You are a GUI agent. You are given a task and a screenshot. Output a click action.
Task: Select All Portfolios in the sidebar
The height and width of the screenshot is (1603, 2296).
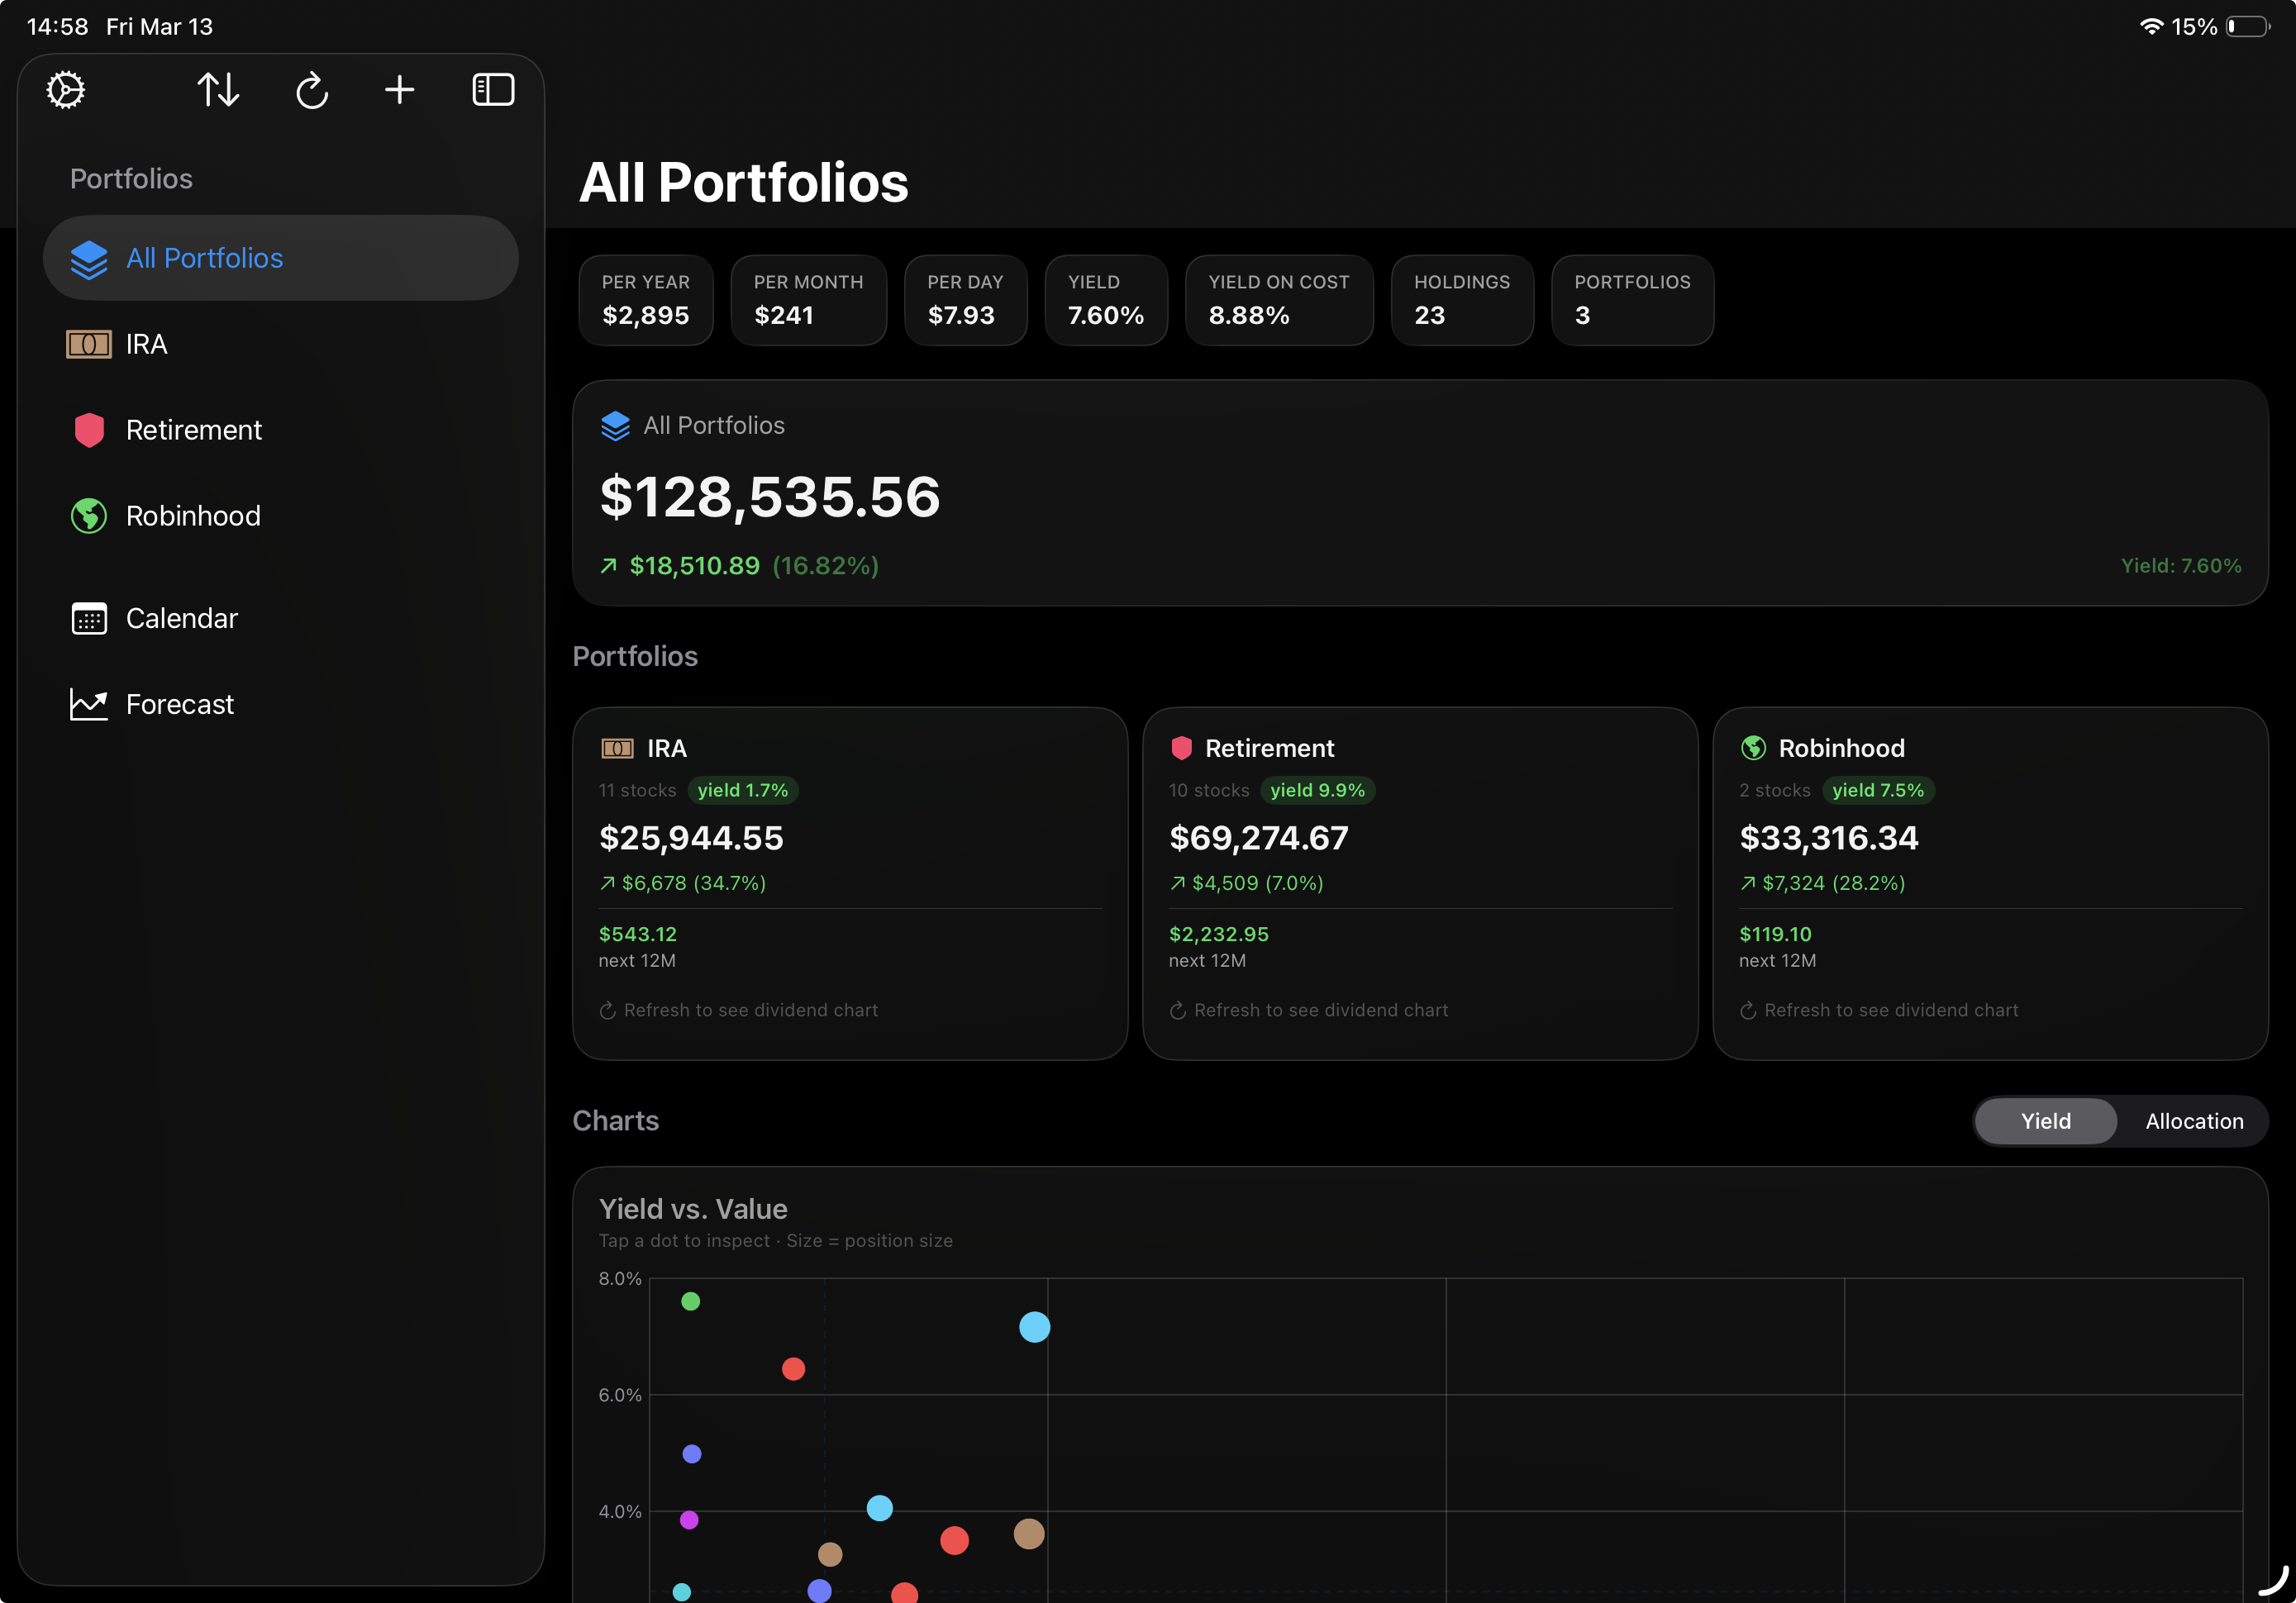pos(203,258)
